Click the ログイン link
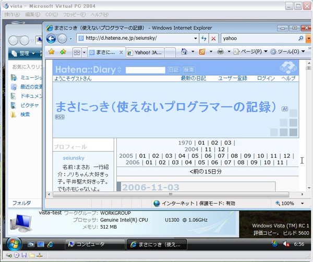The image size is (313, 262). click(266, 78)
